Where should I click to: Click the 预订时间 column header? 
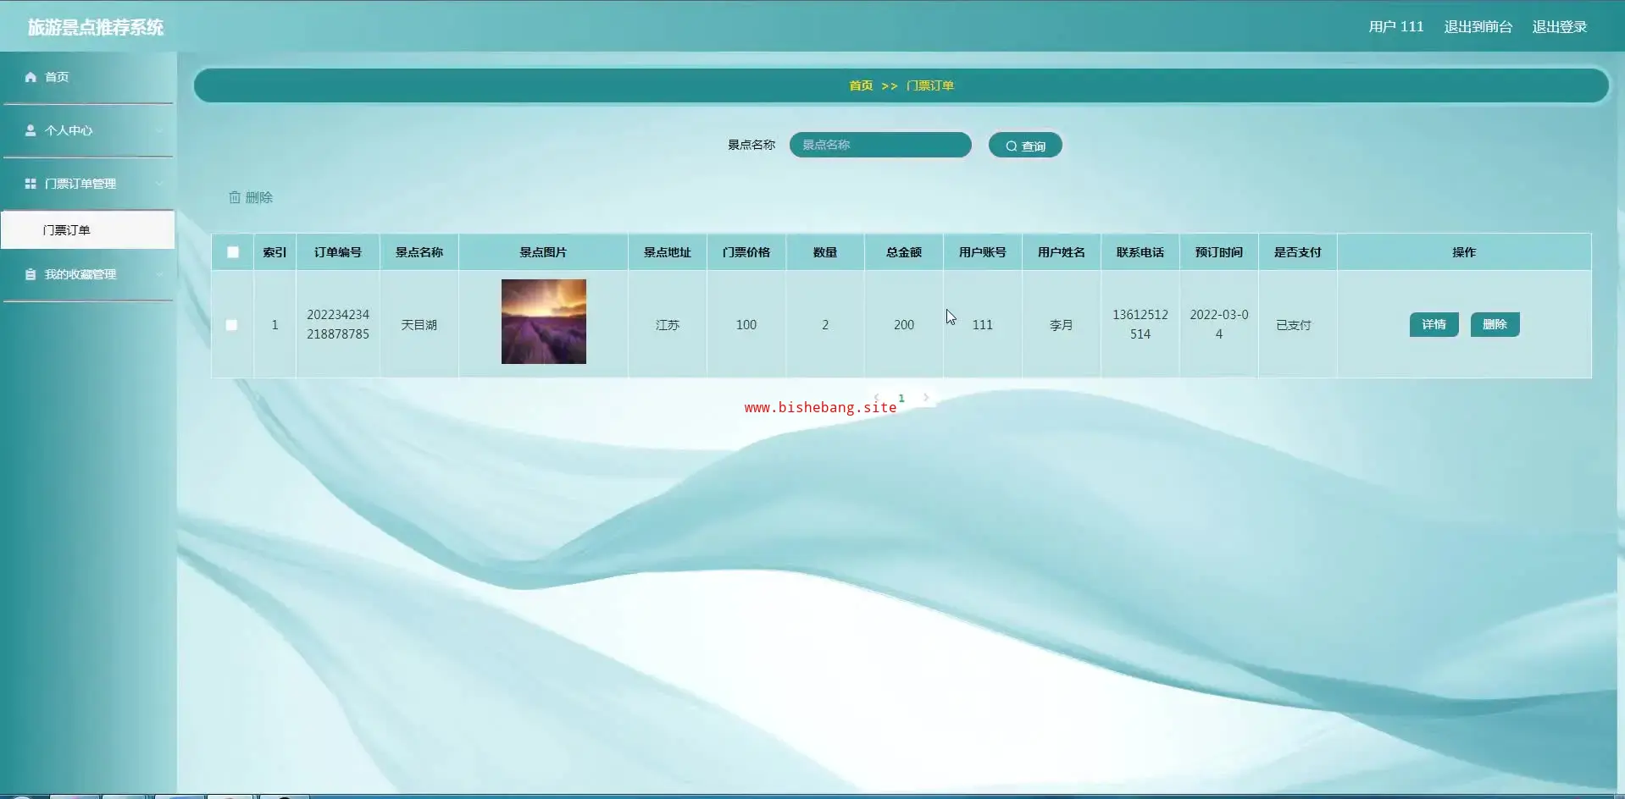click(x=1219, y=252)
